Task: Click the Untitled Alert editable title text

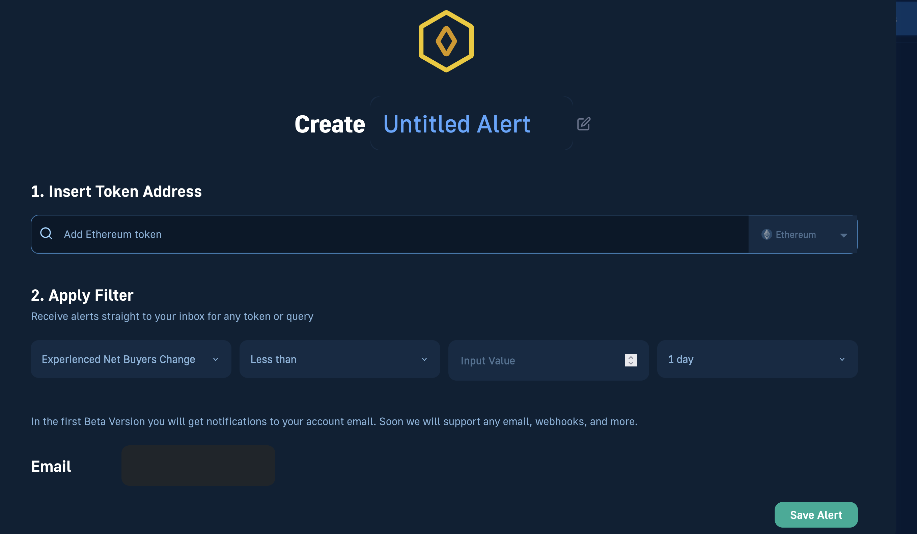Action: coord(456,124)
